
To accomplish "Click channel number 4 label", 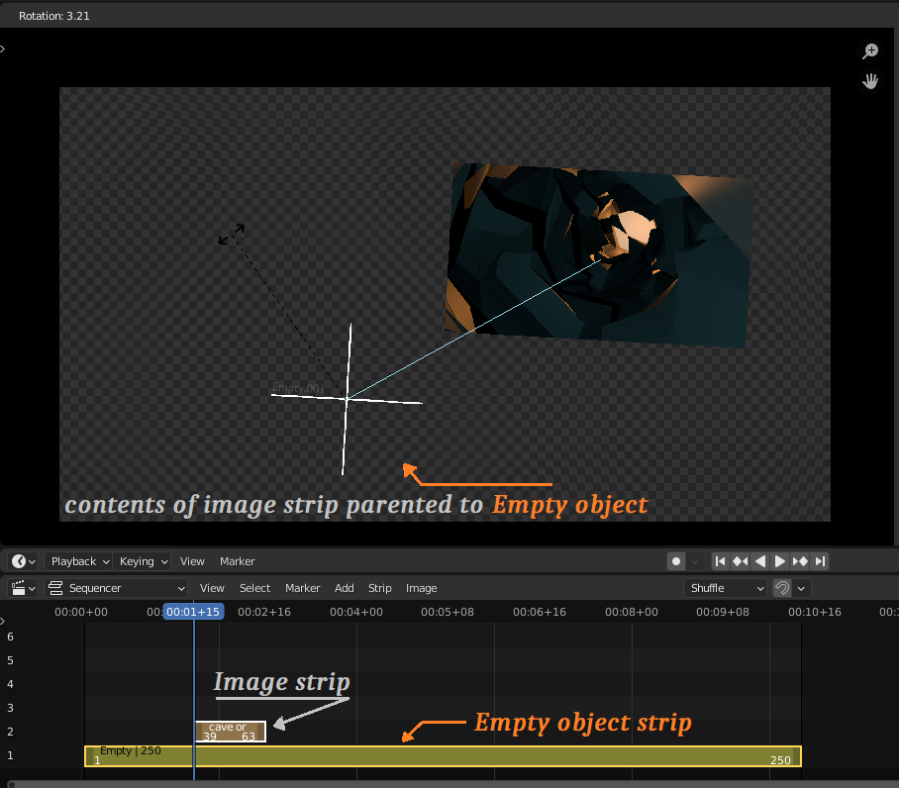I will point(10,684).
